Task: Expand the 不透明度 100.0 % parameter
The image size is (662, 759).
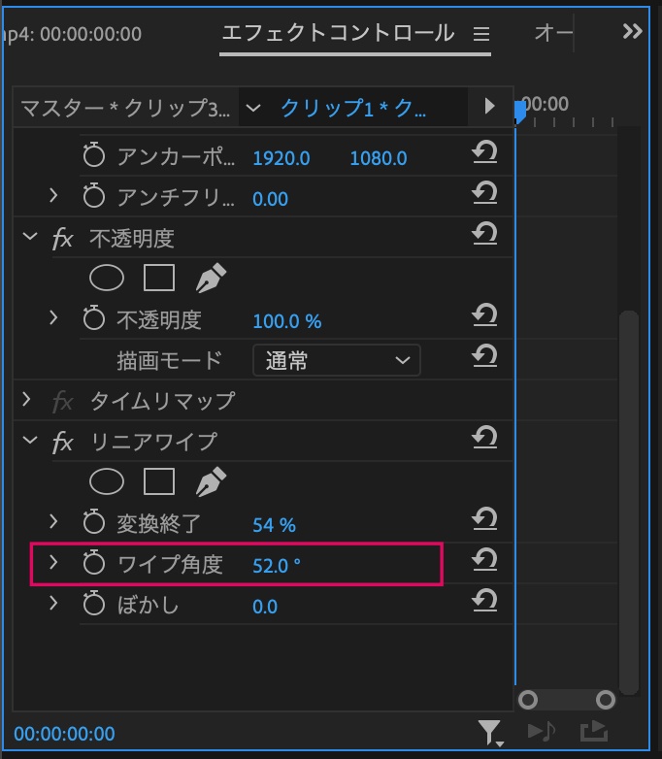Action: pos(53,317)
